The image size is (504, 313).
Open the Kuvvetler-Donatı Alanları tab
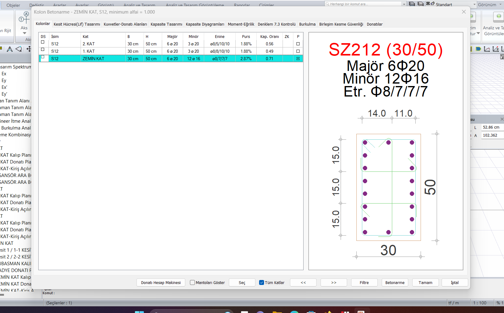125,24
